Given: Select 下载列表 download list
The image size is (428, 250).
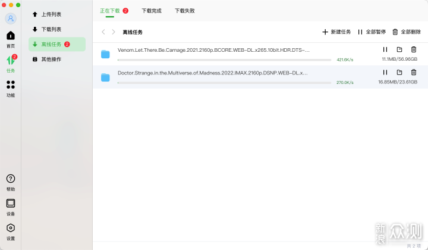Looking at the screenshot, I should tap(57, 29).
